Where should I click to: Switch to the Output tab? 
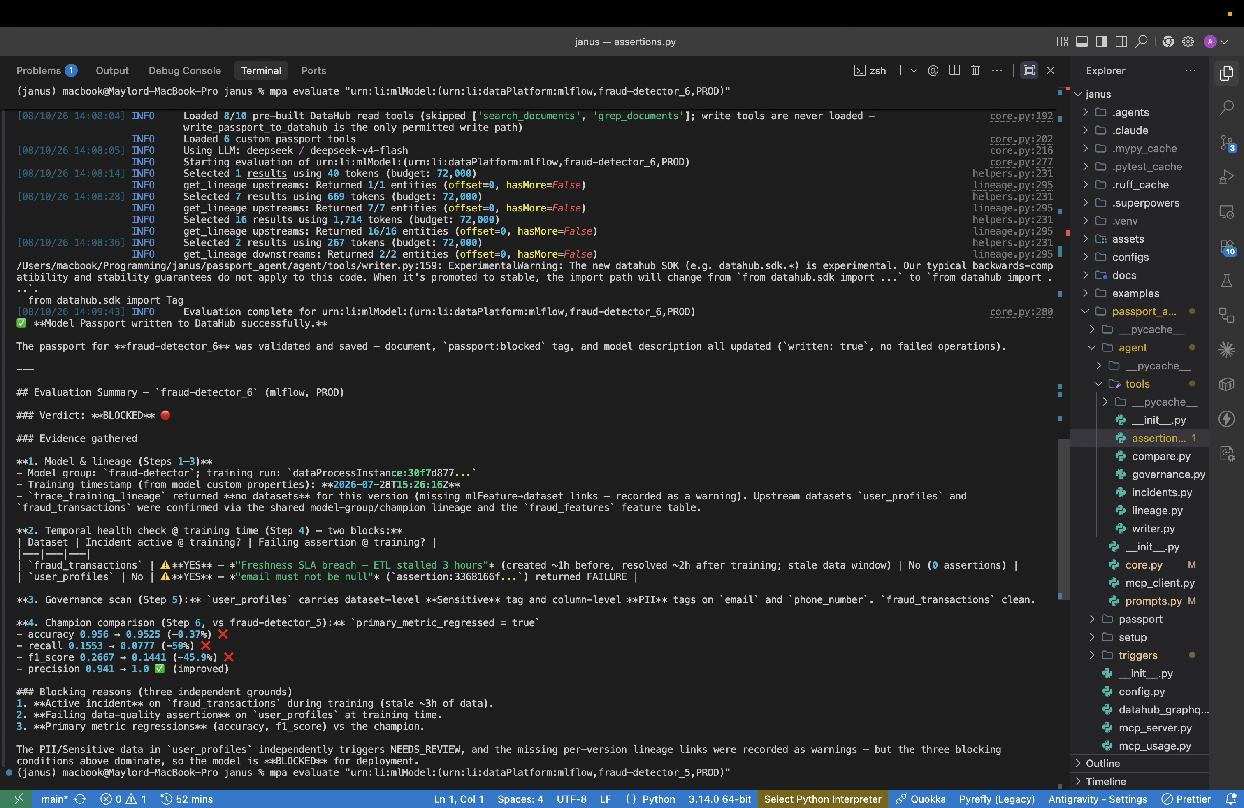click(x=112, y=71)
